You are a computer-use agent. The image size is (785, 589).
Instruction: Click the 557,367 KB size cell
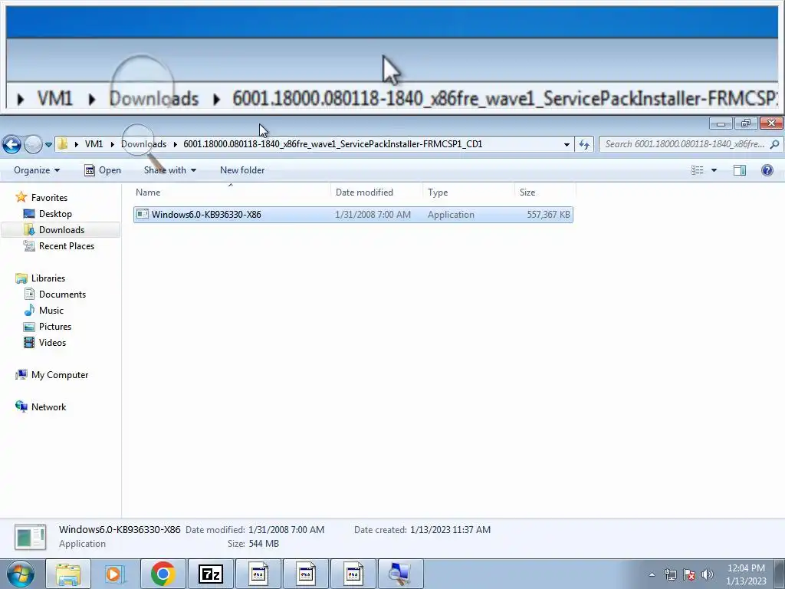[x=548, y=215]
